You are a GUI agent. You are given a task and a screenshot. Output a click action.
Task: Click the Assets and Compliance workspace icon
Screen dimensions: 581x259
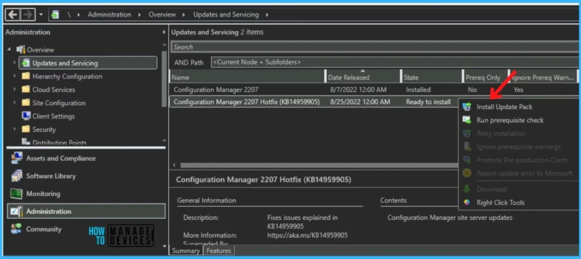16,158
